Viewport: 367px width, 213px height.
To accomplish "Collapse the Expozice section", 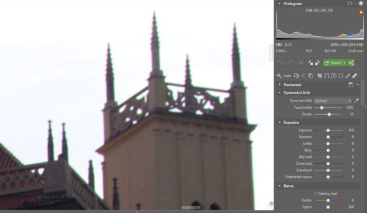I will [279, 122].
